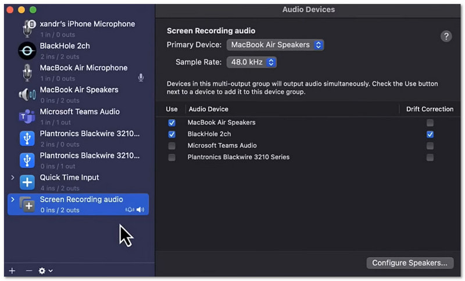
Task: Click the Drift Correction column header
Action: (x=430, y=109)
